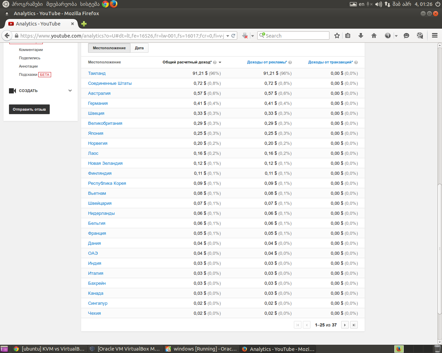The image size is (442, 353).
Task: Select the Местоположение tab
Action: [109, 48]
